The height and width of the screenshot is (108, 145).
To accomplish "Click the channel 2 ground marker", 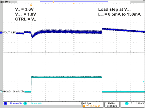I will coord(1,92).
